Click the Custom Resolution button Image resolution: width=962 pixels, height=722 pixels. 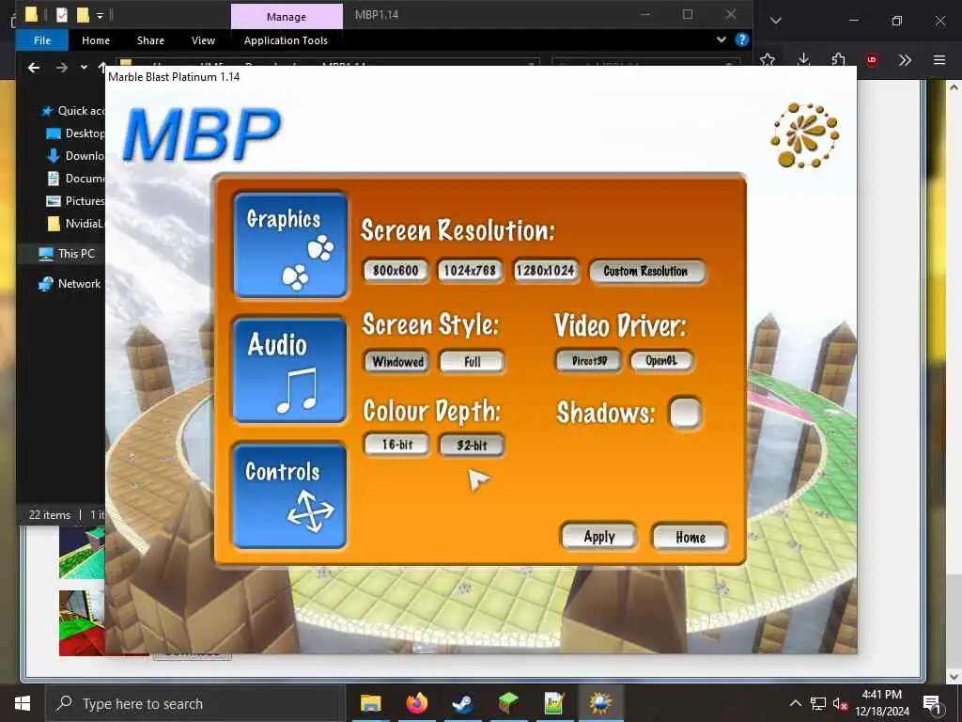[646, 272]
